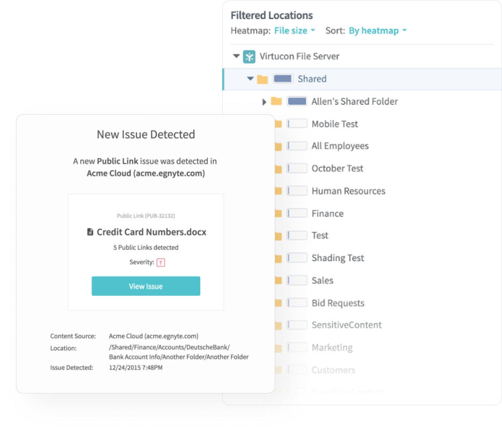Select the Finance folder in the tree
This screenshot has height=434, width=502.
327,214
